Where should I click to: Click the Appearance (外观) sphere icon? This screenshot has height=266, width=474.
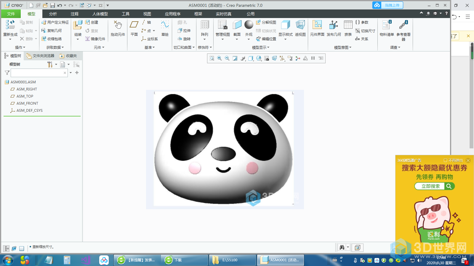pyautogui.click(x=249, y=25)
